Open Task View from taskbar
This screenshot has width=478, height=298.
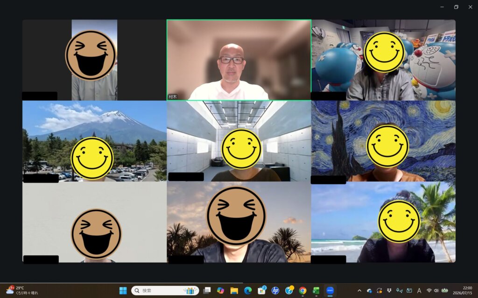207,291
